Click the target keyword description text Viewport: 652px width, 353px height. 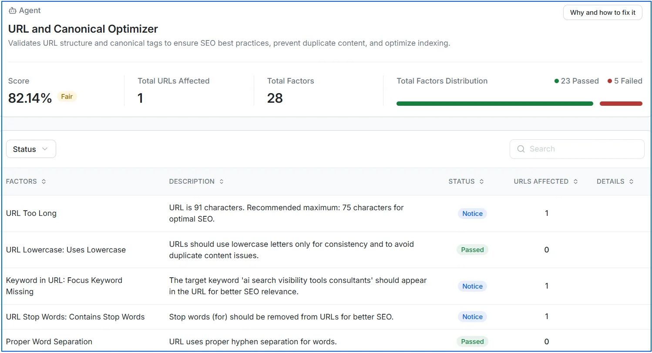click(298, 286)
